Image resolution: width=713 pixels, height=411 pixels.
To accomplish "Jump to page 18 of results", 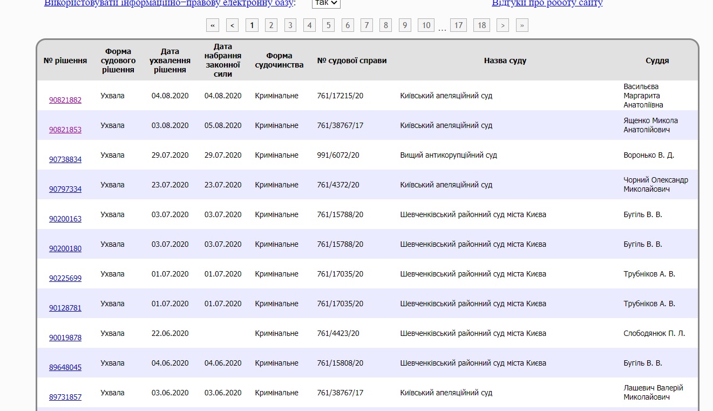I will click(481, 25).
